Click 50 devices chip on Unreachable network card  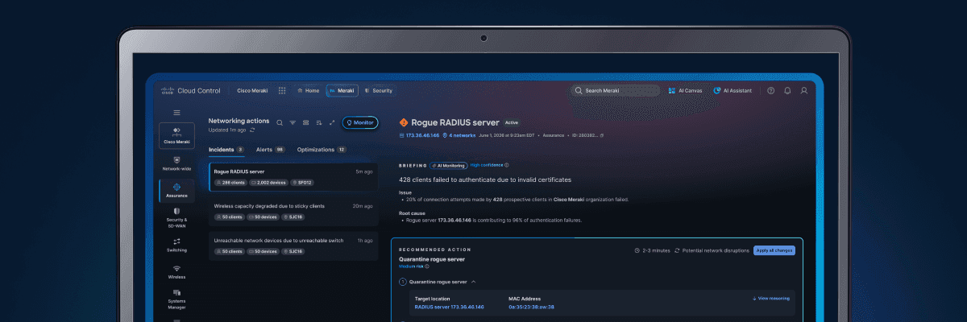[264, 252]
